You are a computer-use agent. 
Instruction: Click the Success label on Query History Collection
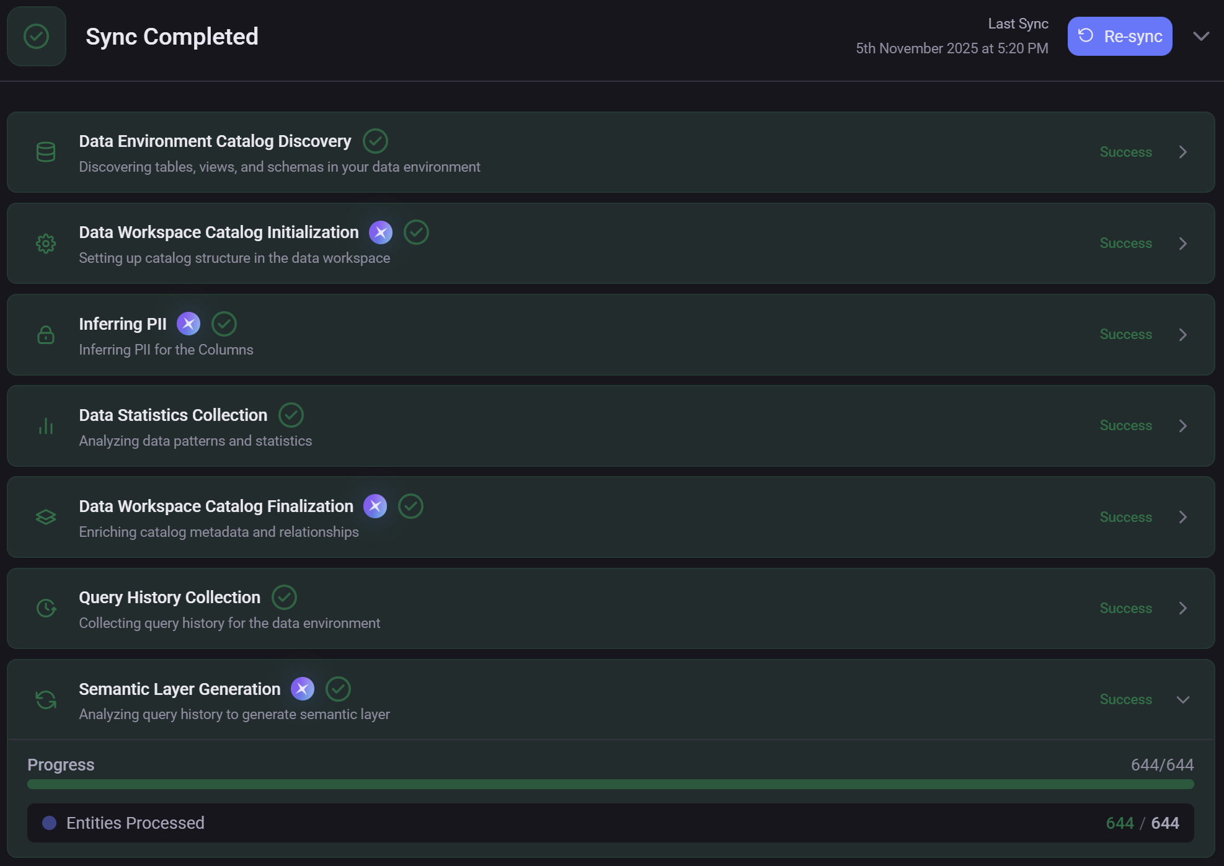tap(1125, 608)
